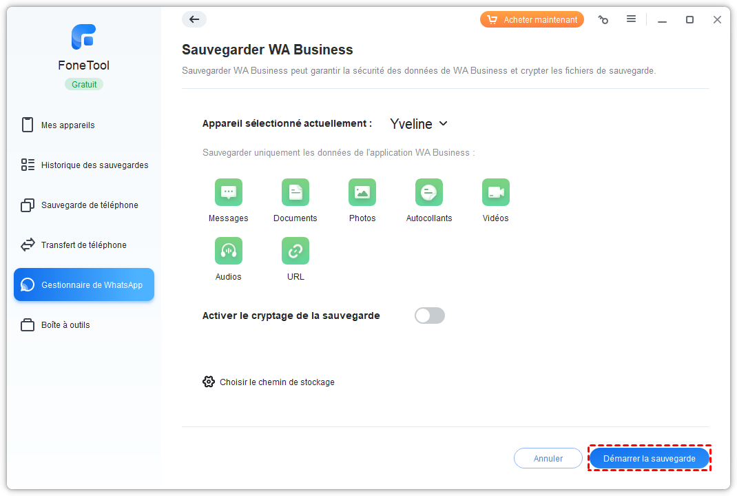
Task: Select the Audios headphone icon
Action: coord(229,251)
